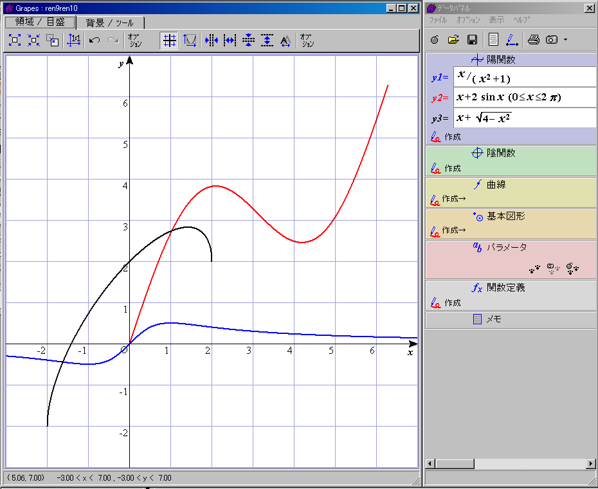Click the data panel scrollbar right arrow
This screenshot has height=489, width=598.
coord(591,464)
